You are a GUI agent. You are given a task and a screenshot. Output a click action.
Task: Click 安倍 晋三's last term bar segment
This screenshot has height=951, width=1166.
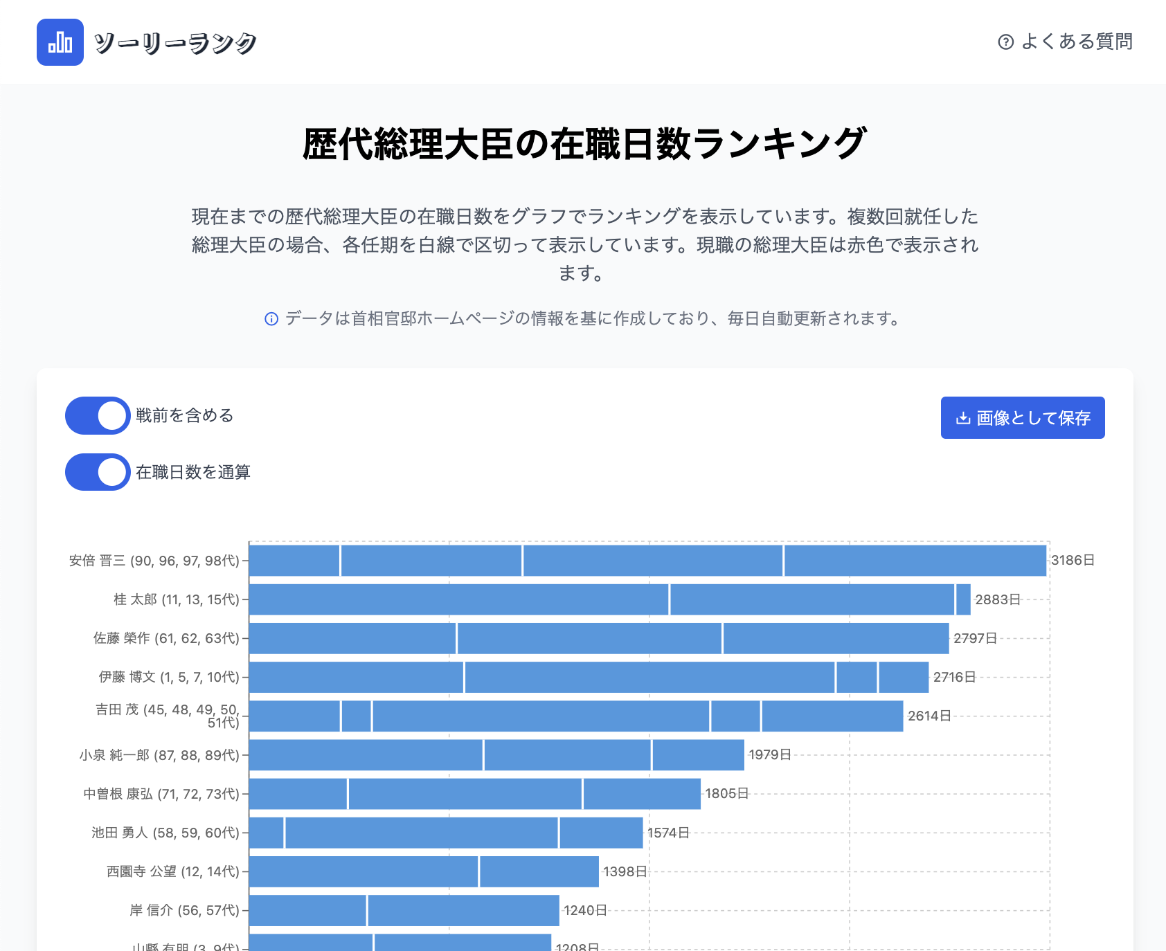[x=915, y=561]
